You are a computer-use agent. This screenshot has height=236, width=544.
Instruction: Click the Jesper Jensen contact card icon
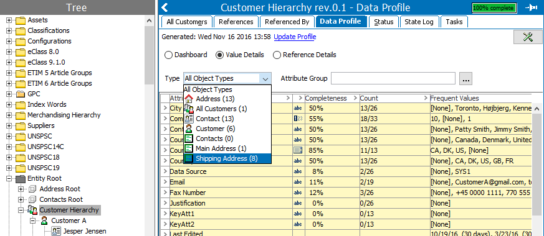pos(56,231)
